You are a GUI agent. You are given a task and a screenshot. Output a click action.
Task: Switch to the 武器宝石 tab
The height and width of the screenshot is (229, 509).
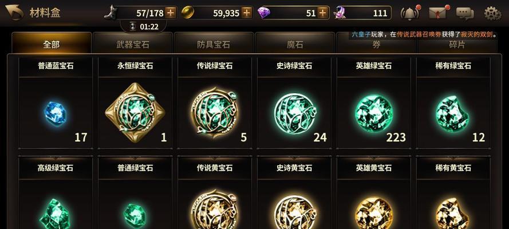tap(132, 43)
